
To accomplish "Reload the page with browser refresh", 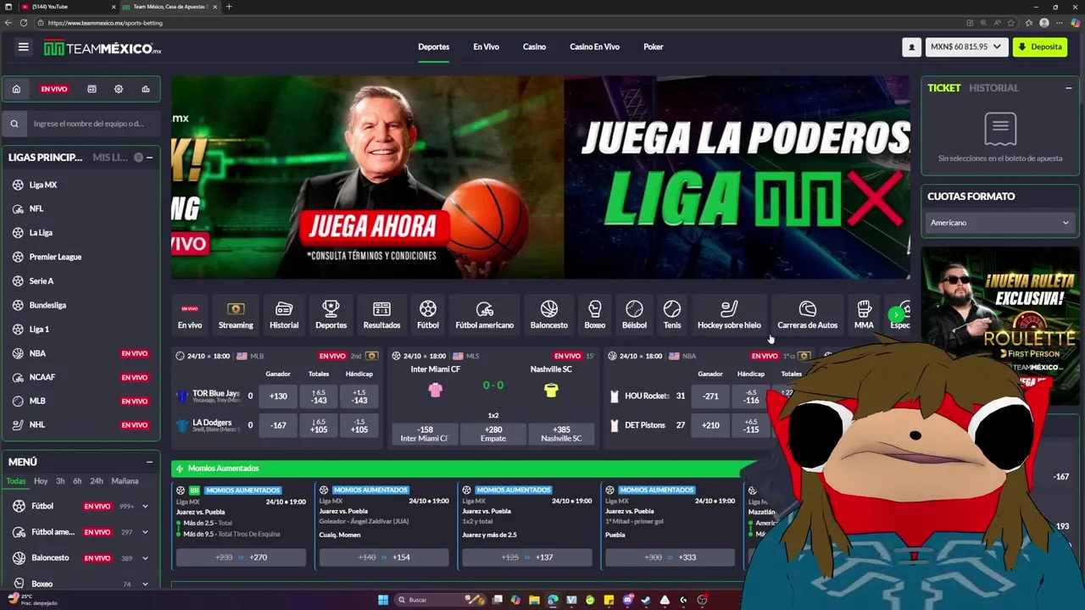I will [x=23, y=23].
